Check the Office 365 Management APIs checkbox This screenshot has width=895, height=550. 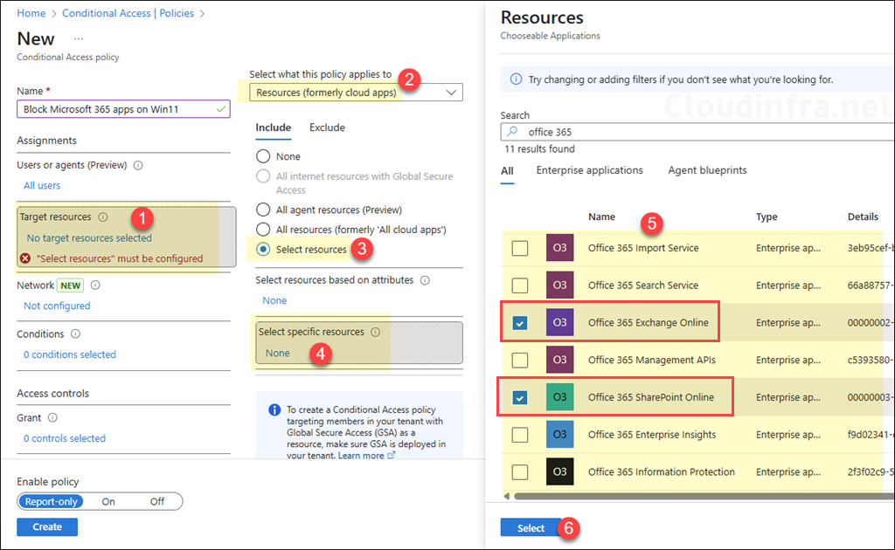(520, 360)
